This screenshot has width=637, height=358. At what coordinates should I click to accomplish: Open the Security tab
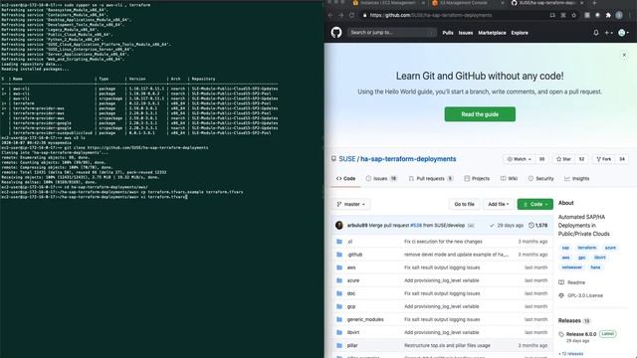coord(540,179)
